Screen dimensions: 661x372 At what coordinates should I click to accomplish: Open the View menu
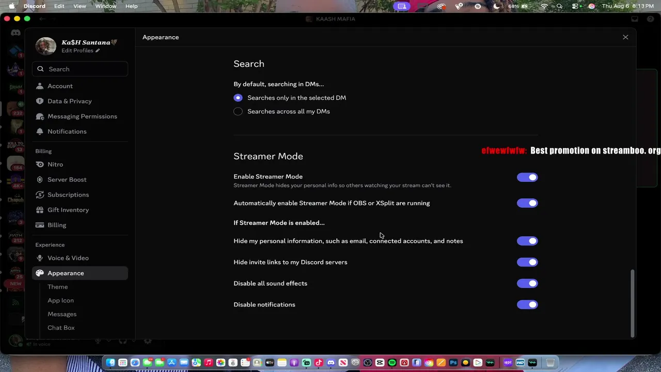coord(80,6)
